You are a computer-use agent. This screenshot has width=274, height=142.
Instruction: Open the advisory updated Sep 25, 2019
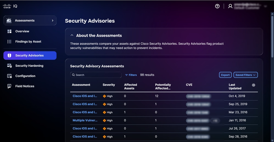click(x=85, y=104)
